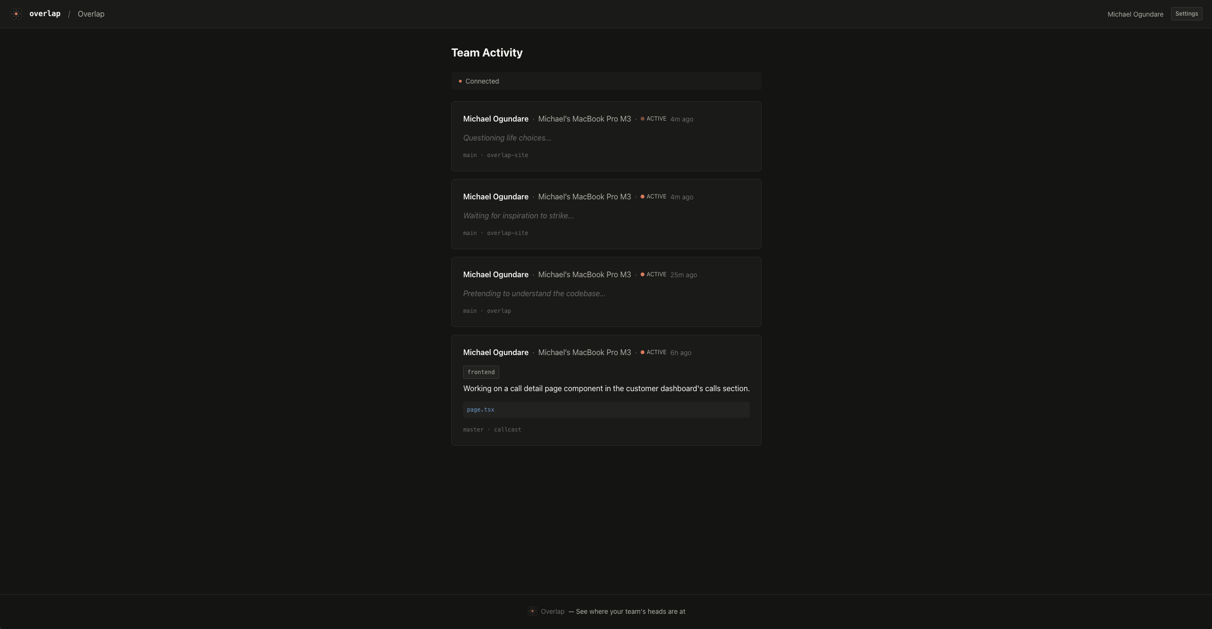Click the Connected status banner

[x=606, y=81]
